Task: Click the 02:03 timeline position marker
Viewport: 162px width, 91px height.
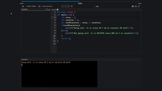Action: [80, 4]
